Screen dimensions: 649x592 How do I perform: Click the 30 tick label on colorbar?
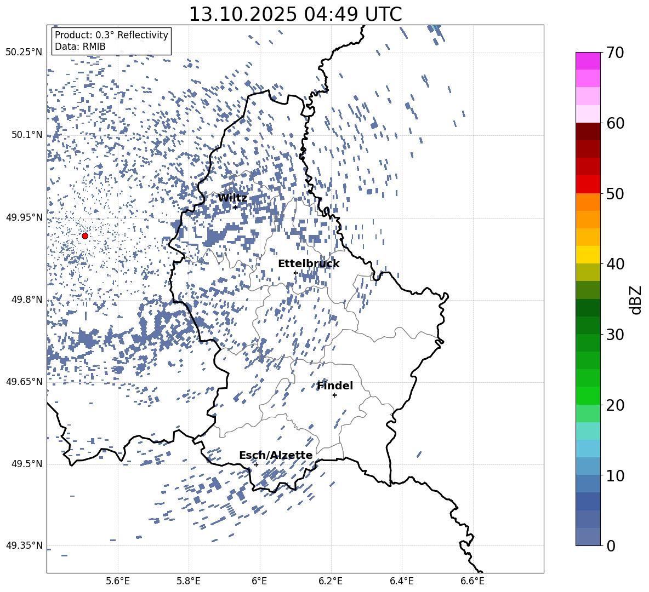coord(615,335)
